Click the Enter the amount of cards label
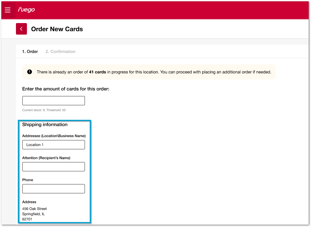This screenshot has width=311, height=227. point(66,89)
